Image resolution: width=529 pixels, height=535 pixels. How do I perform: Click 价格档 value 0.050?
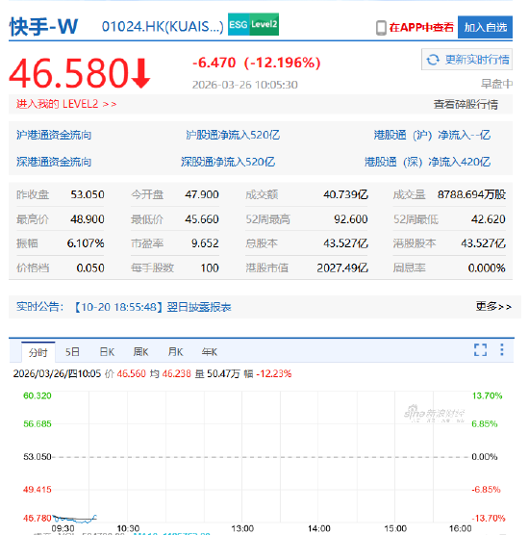coord(90,267)
